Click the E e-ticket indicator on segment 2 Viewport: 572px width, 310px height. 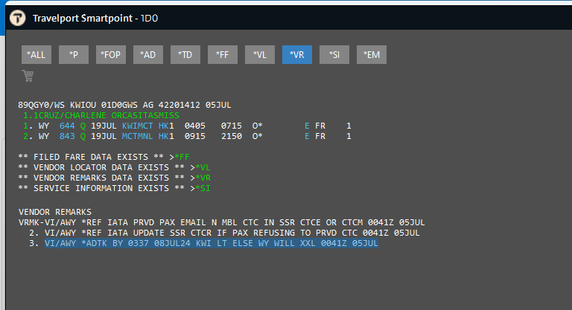307,136
